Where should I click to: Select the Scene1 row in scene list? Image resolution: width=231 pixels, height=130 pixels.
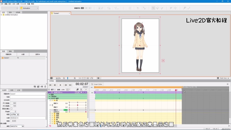pos(24,58)
